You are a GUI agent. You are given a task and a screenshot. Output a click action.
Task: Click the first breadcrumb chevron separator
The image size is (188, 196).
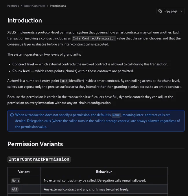click(21, 6)
